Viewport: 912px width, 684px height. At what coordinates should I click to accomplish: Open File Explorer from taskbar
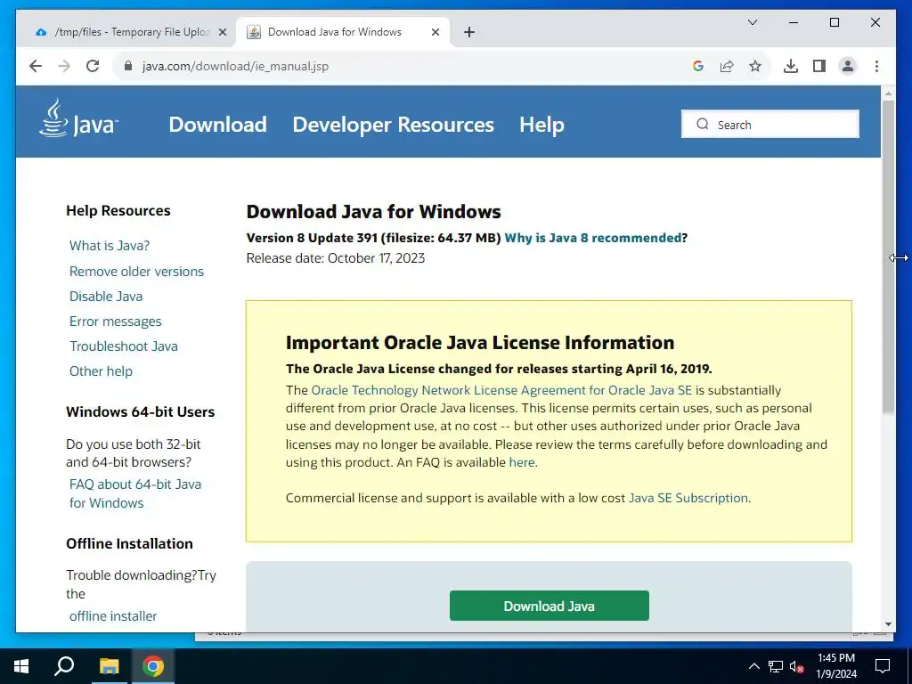point(109,666)
